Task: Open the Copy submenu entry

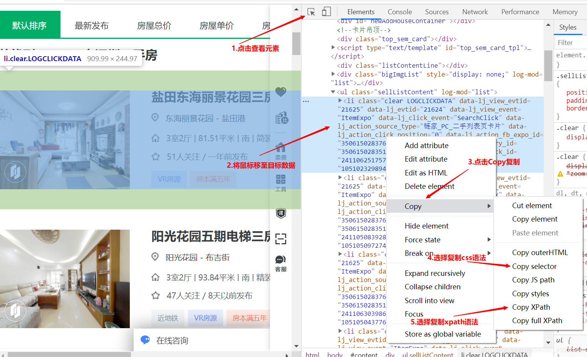Action: (440, 206)
